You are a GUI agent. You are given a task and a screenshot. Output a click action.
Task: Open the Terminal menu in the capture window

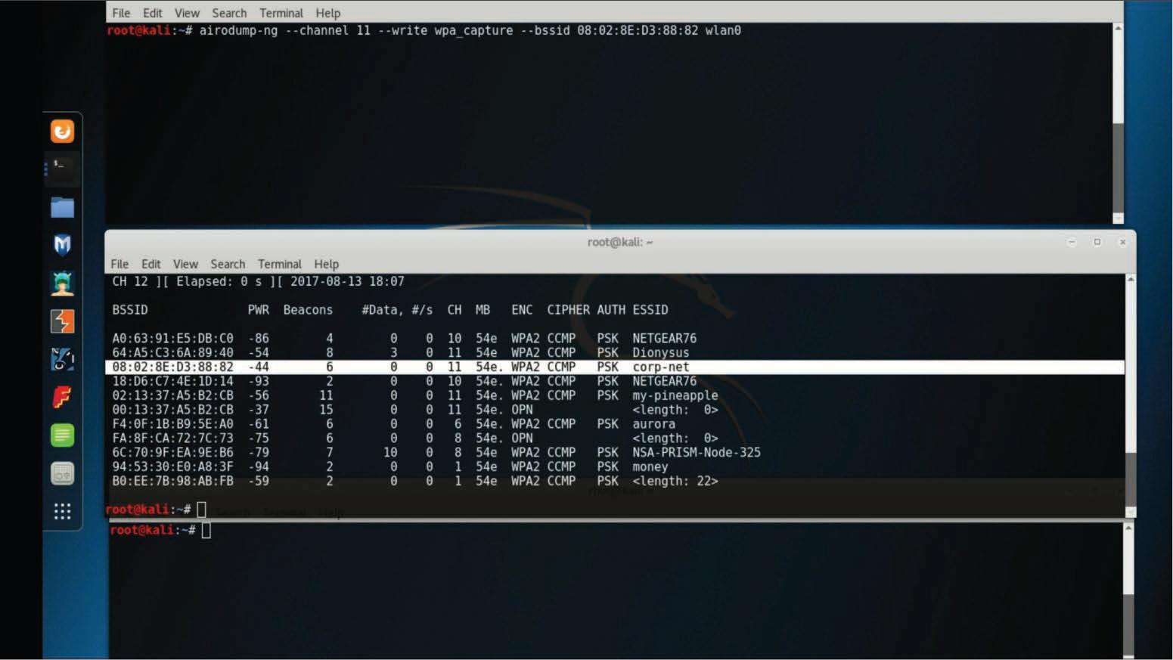tap(280, 264)
